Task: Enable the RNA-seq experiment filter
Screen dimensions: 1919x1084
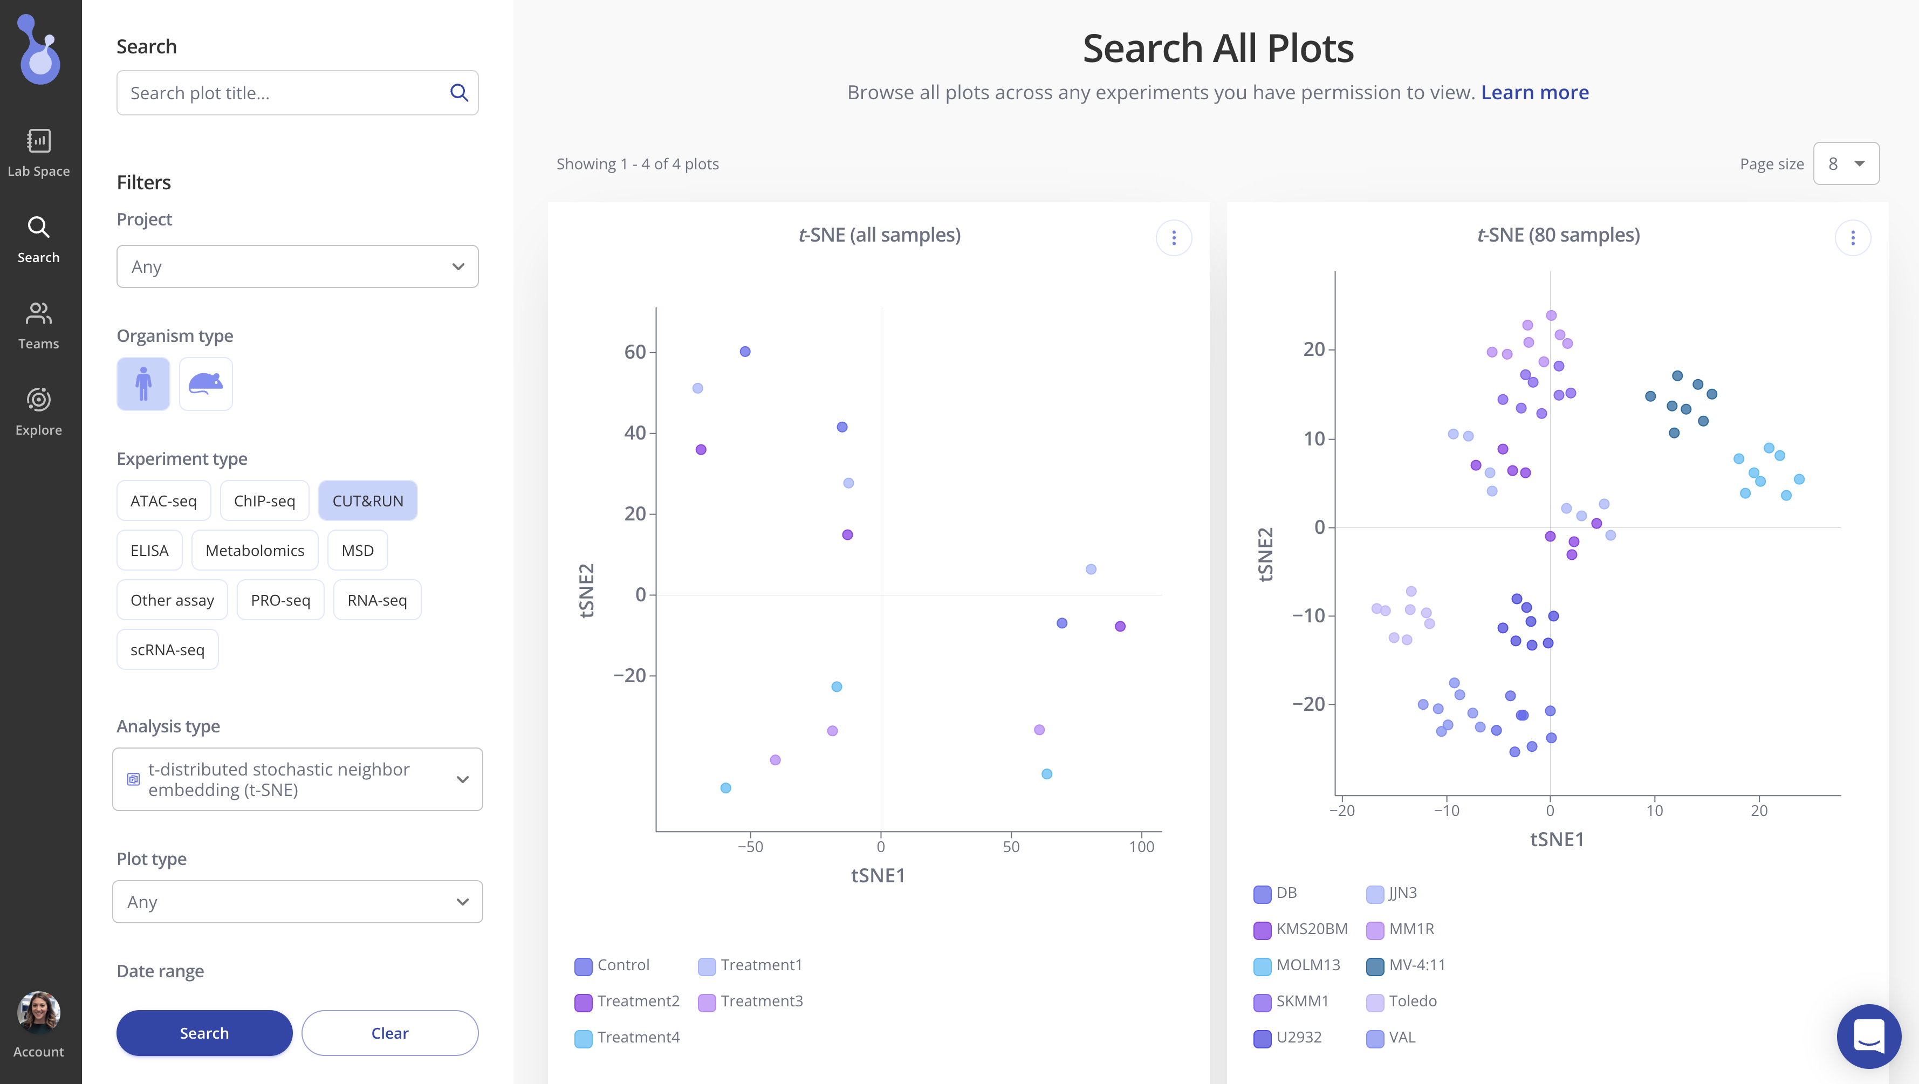Action: click(377, 600)
